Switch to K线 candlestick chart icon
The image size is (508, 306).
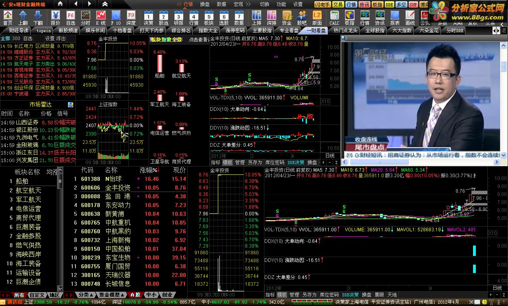(x=101, y=18)
